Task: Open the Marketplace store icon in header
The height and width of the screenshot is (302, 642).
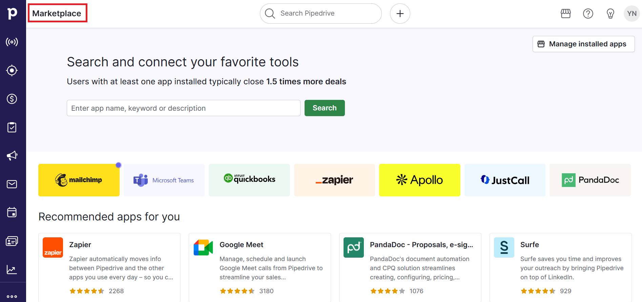Action: pos(566,14)
